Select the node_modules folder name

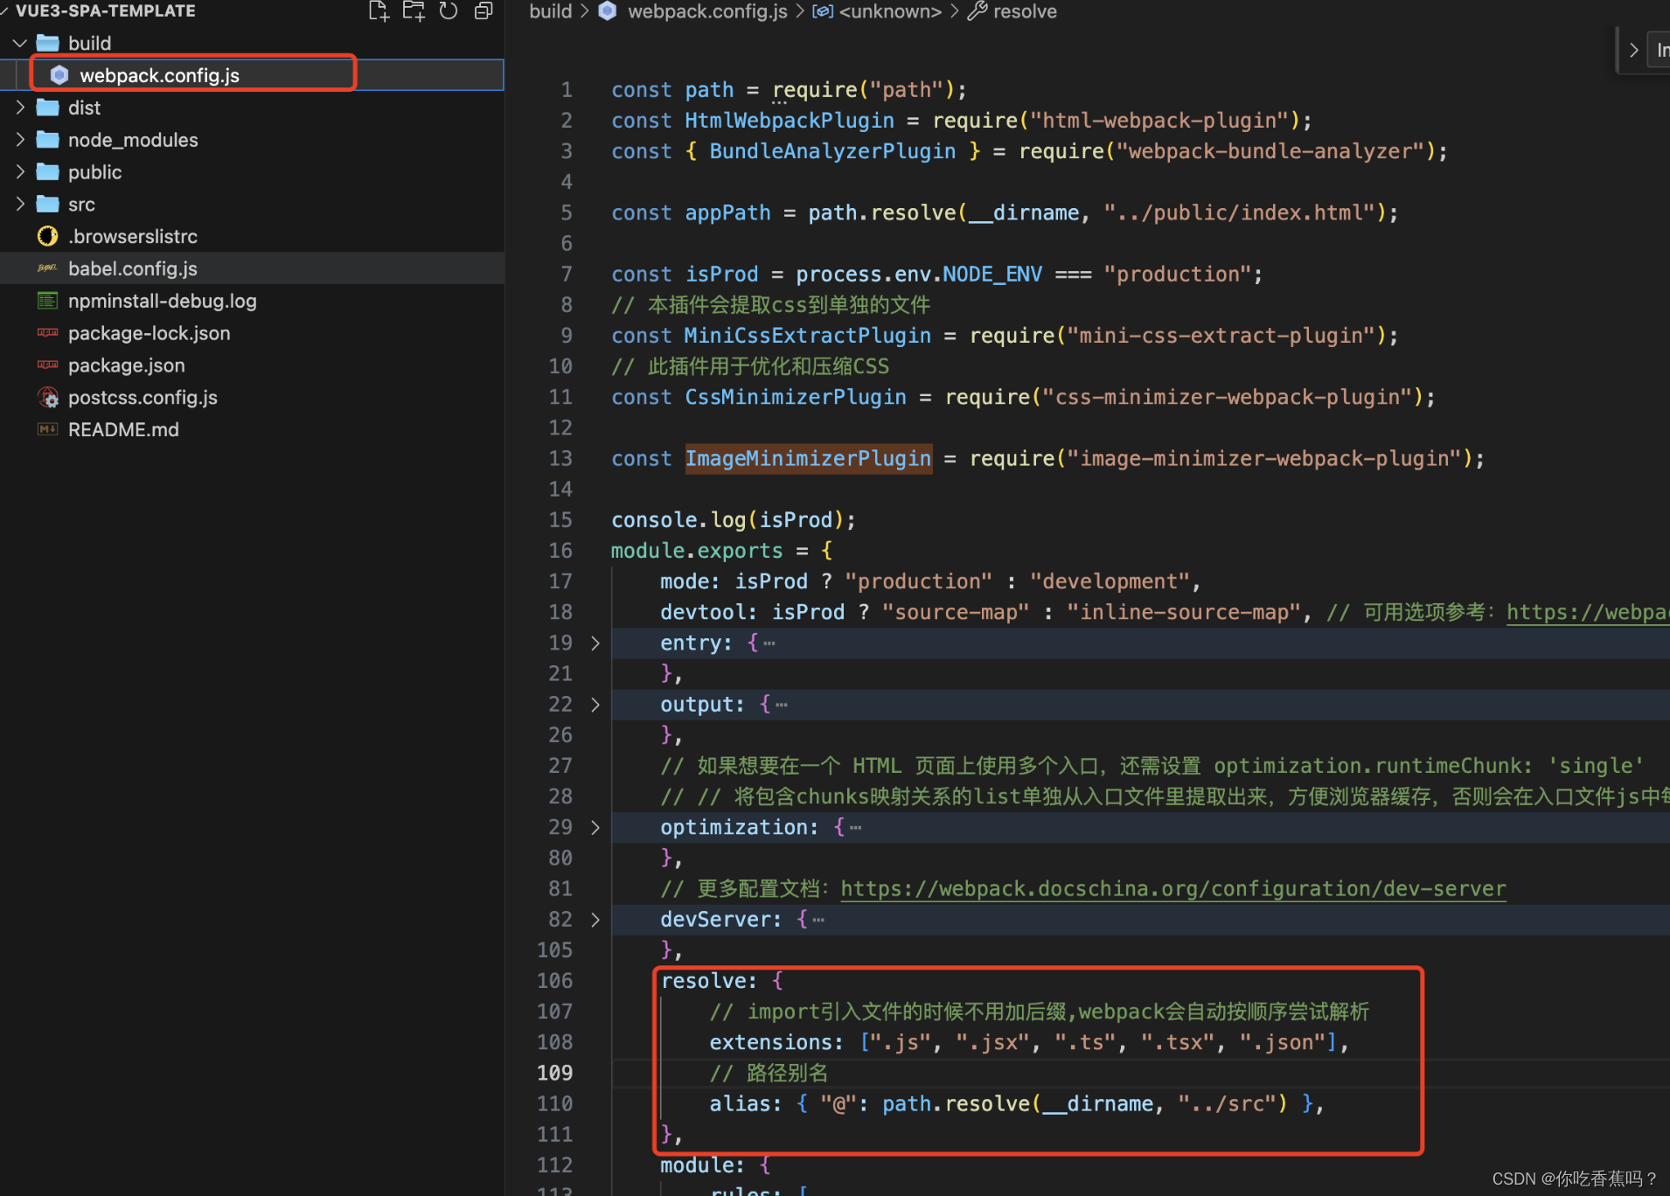133,140
